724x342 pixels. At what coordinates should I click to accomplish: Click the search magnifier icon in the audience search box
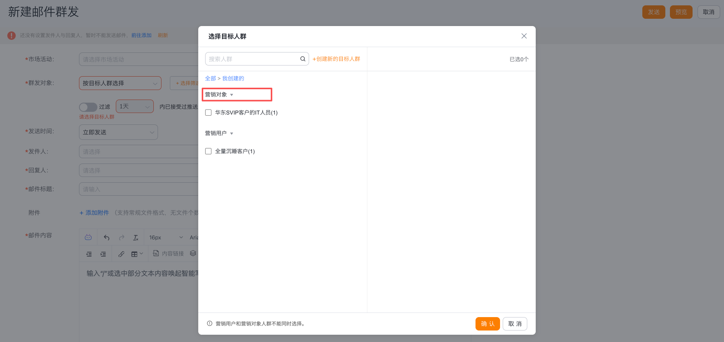pyautogui.click(x=303, y=59)
